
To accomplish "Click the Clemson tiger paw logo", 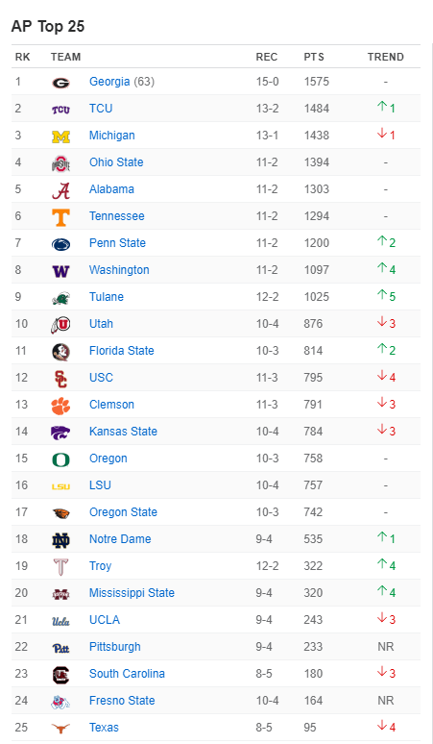I will pyautogui.click(x=60, y=406).
